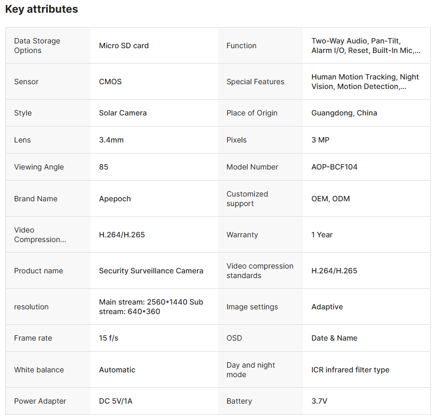Expand the truncated "Video Compression..." label
Image resolution: width=434 pixels, height=419 pixels.
click(40, 235)
